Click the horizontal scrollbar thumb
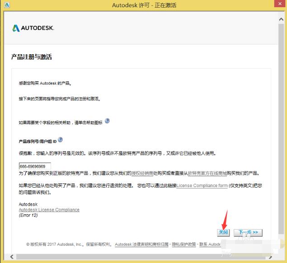287x263 pixels. tap(141, 257)
